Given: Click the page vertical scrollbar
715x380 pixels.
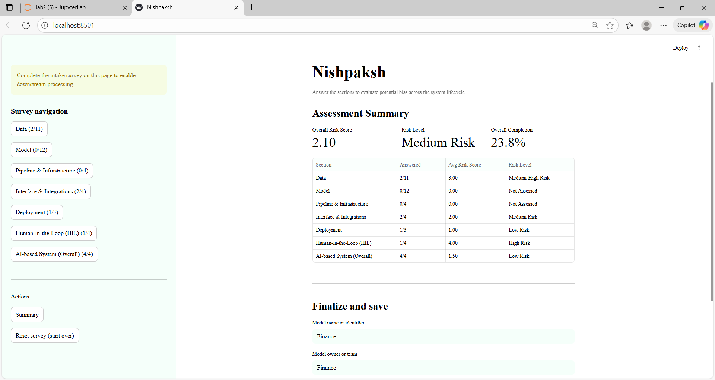Looking at the screenshot, I should tap(712, 191).
